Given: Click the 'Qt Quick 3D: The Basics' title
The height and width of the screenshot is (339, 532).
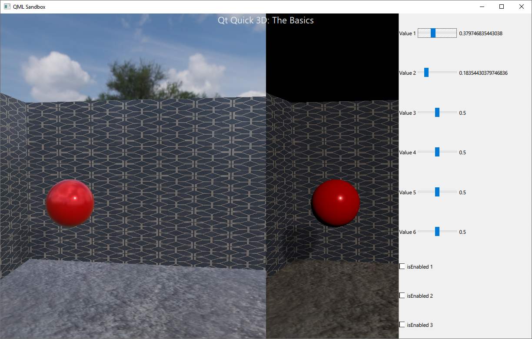Looking at the screenshot, I should pos(266,20).
